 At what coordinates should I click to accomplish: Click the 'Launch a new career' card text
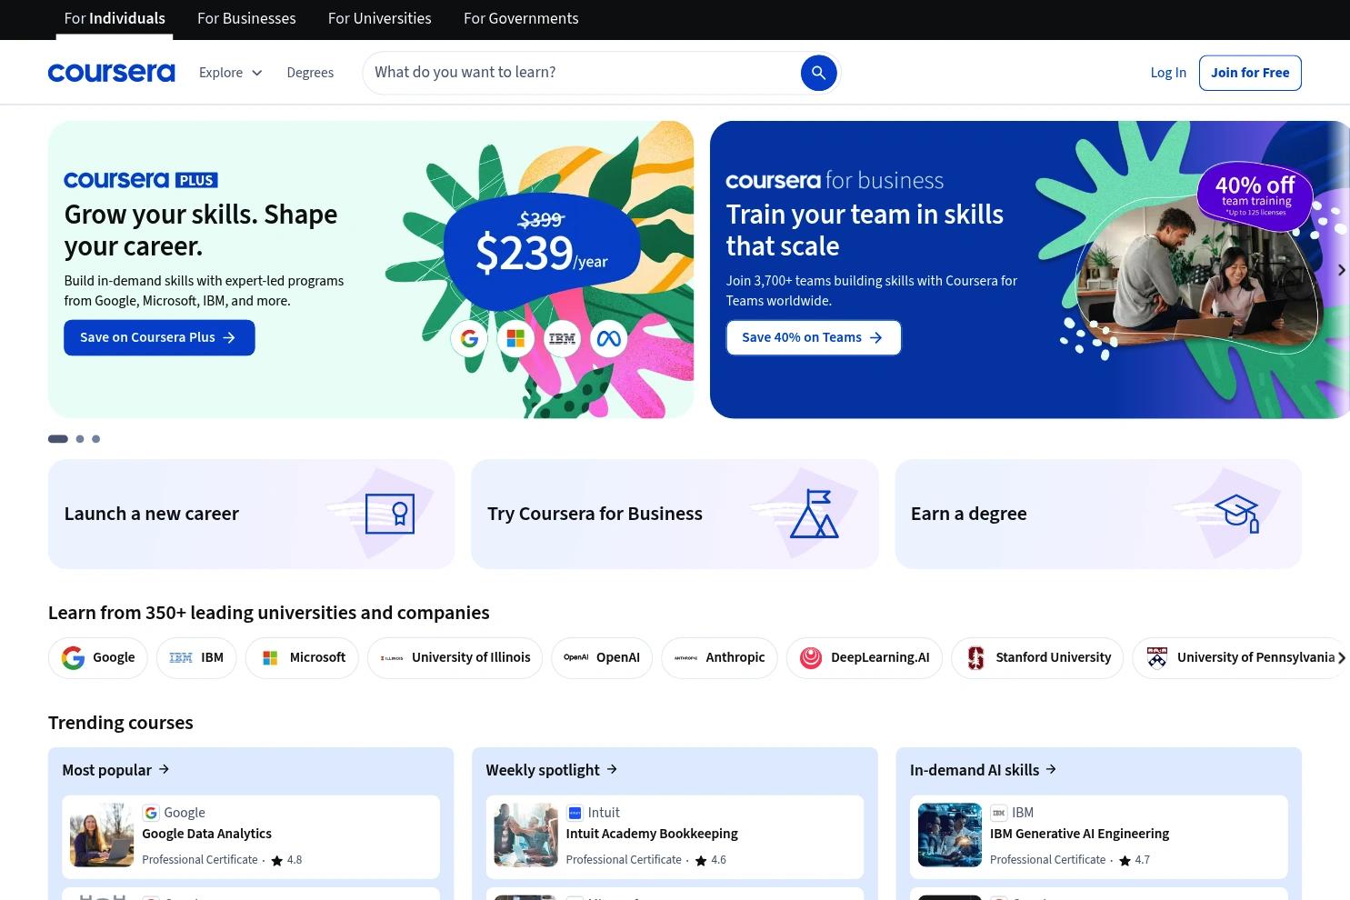(x=152, y=514)
